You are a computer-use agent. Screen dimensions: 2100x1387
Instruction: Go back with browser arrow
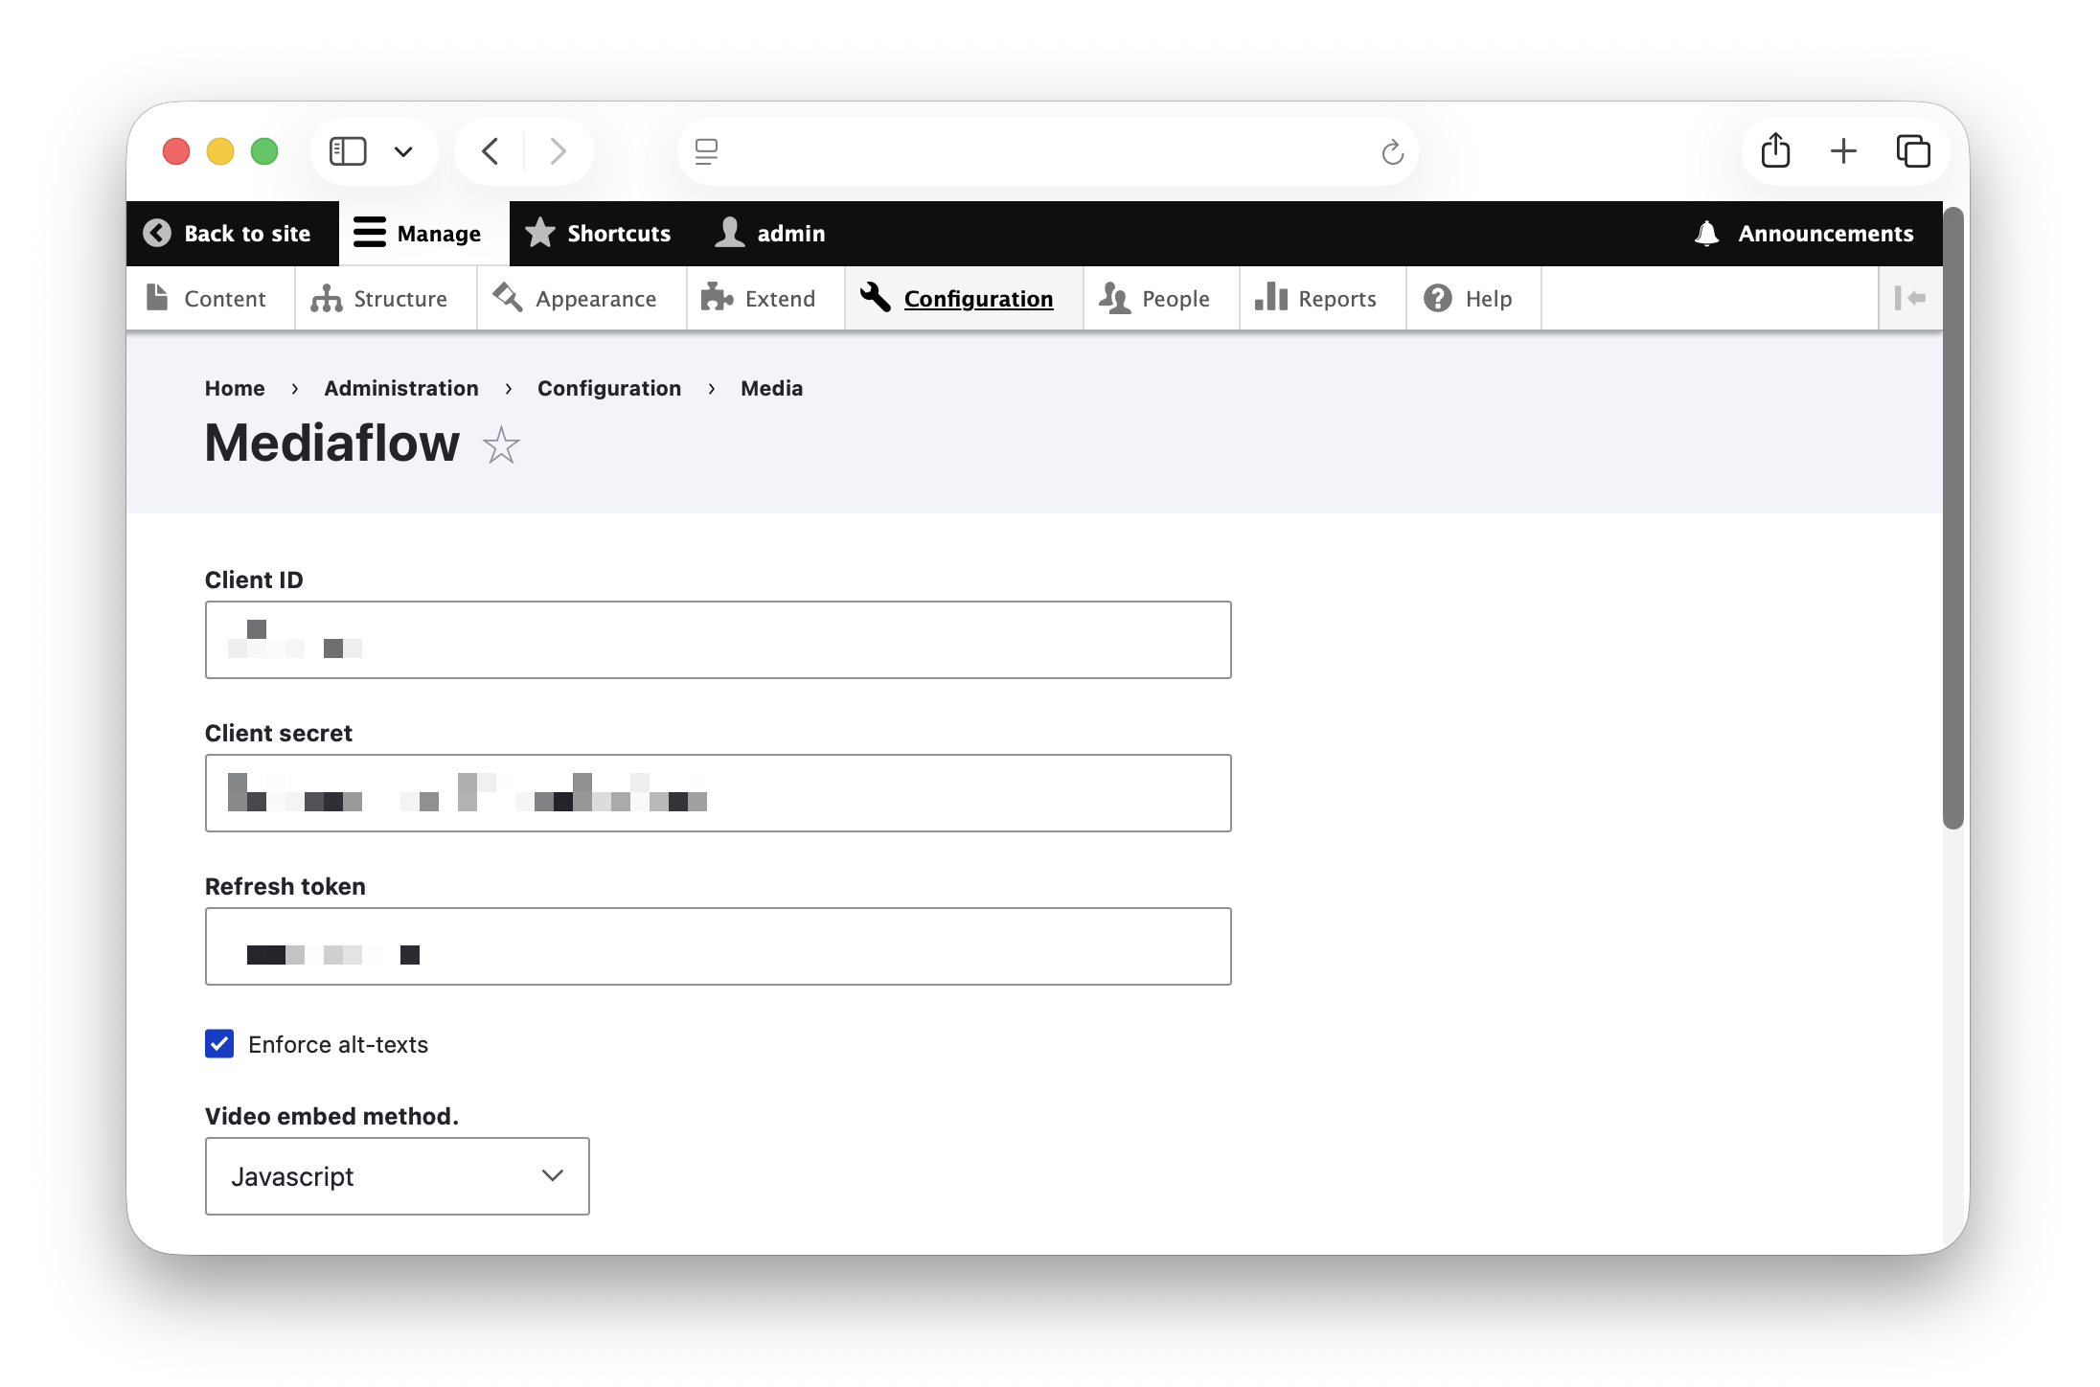[491, 151]
